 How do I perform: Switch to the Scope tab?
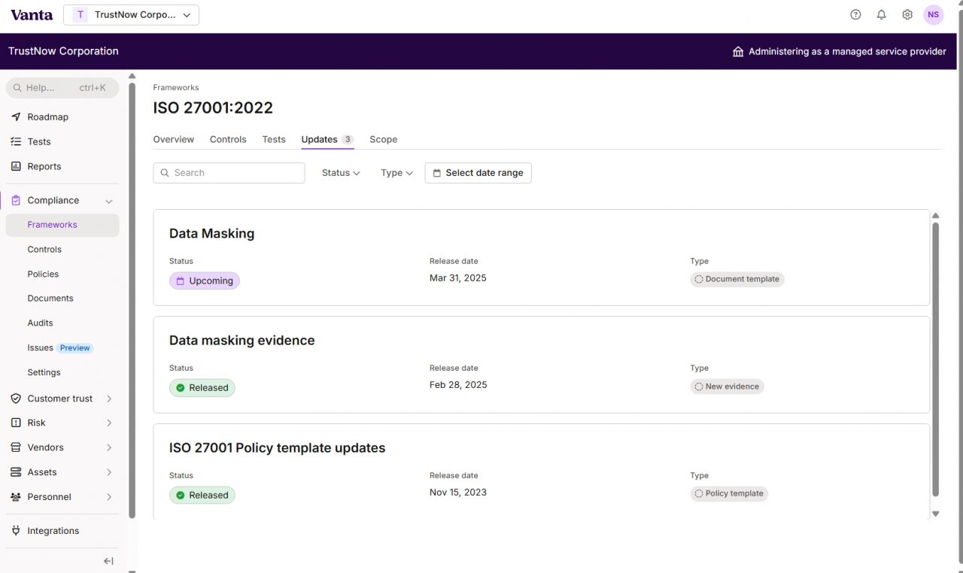click(x=383, y=139)
